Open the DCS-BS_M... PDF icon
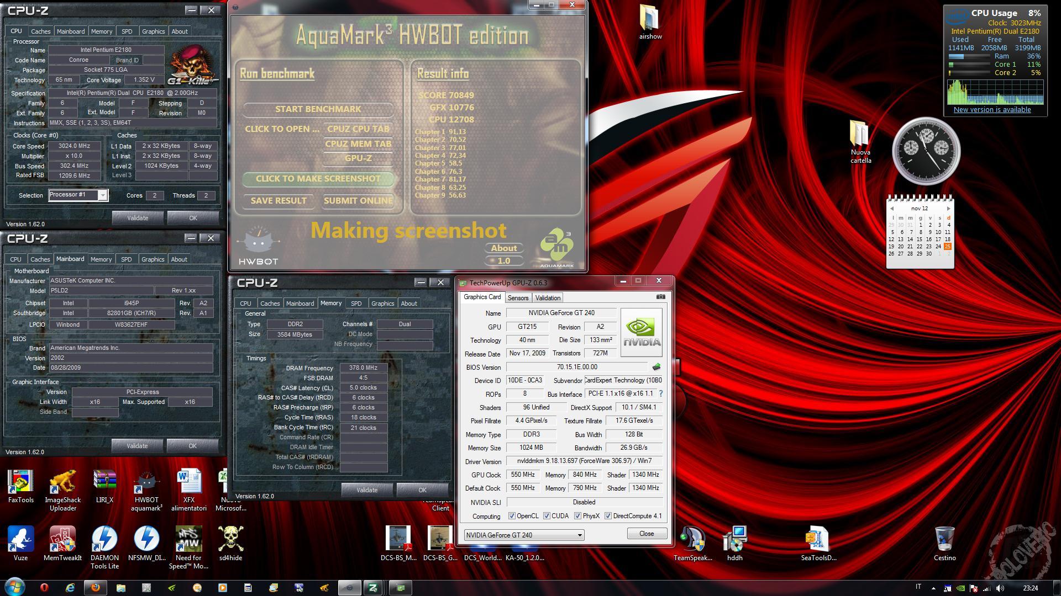Screen dimensions: 1061x596 398,544
